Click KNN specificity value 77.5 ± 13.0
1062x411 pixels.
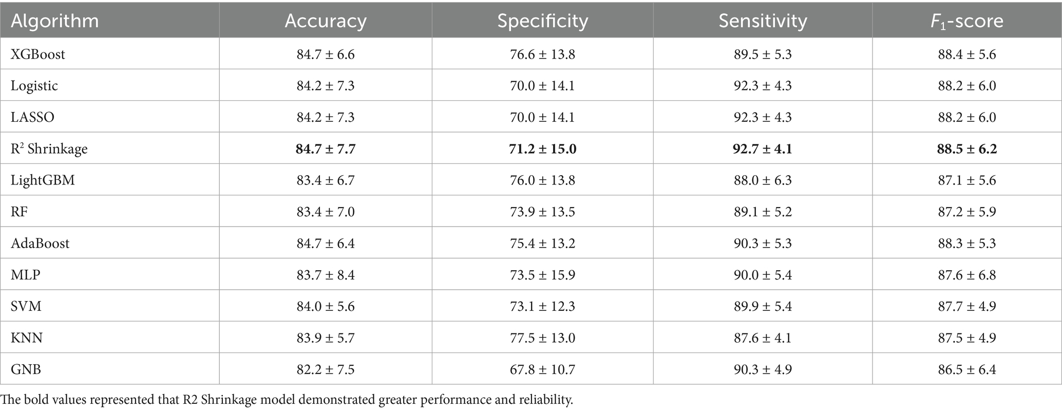coord(542,338)
